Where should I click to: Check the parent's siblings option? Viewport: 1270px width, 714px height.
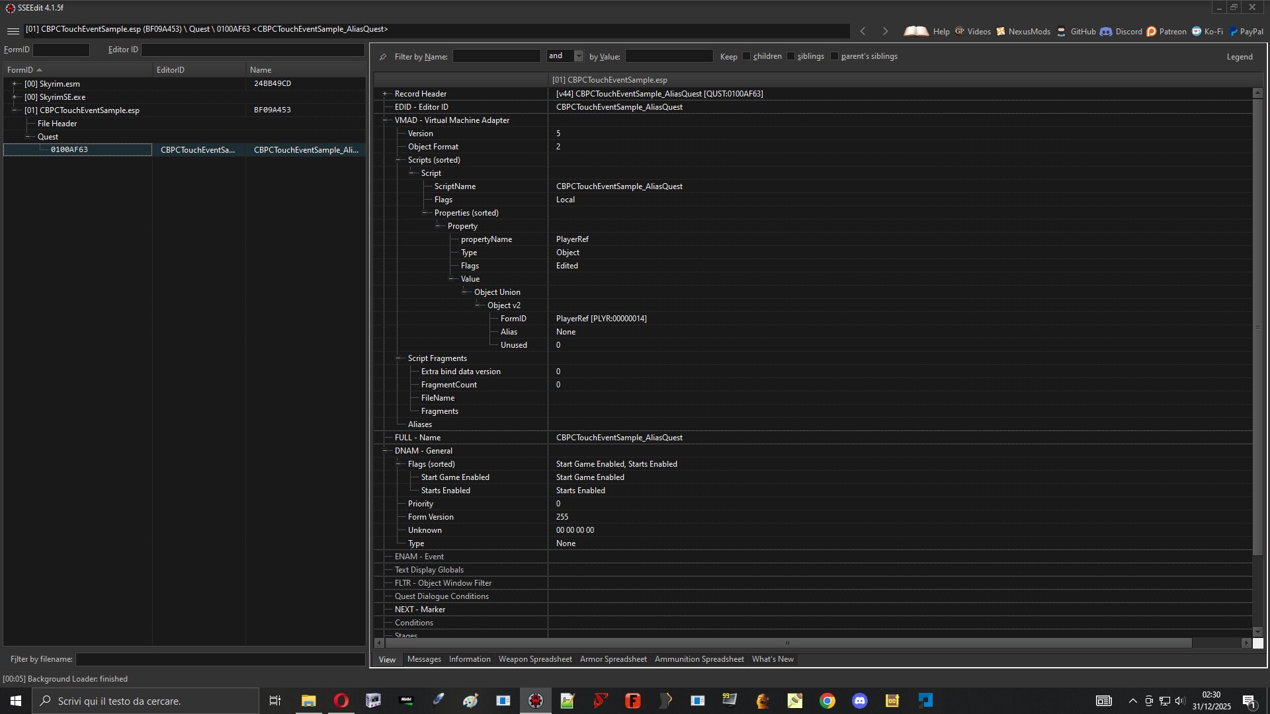click(835, 56)
